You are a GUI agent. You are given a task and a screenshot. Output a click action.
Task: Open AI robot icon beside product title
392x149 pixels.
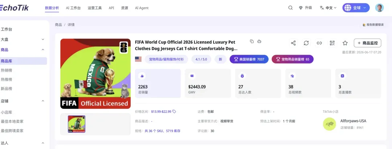[259, 41]
